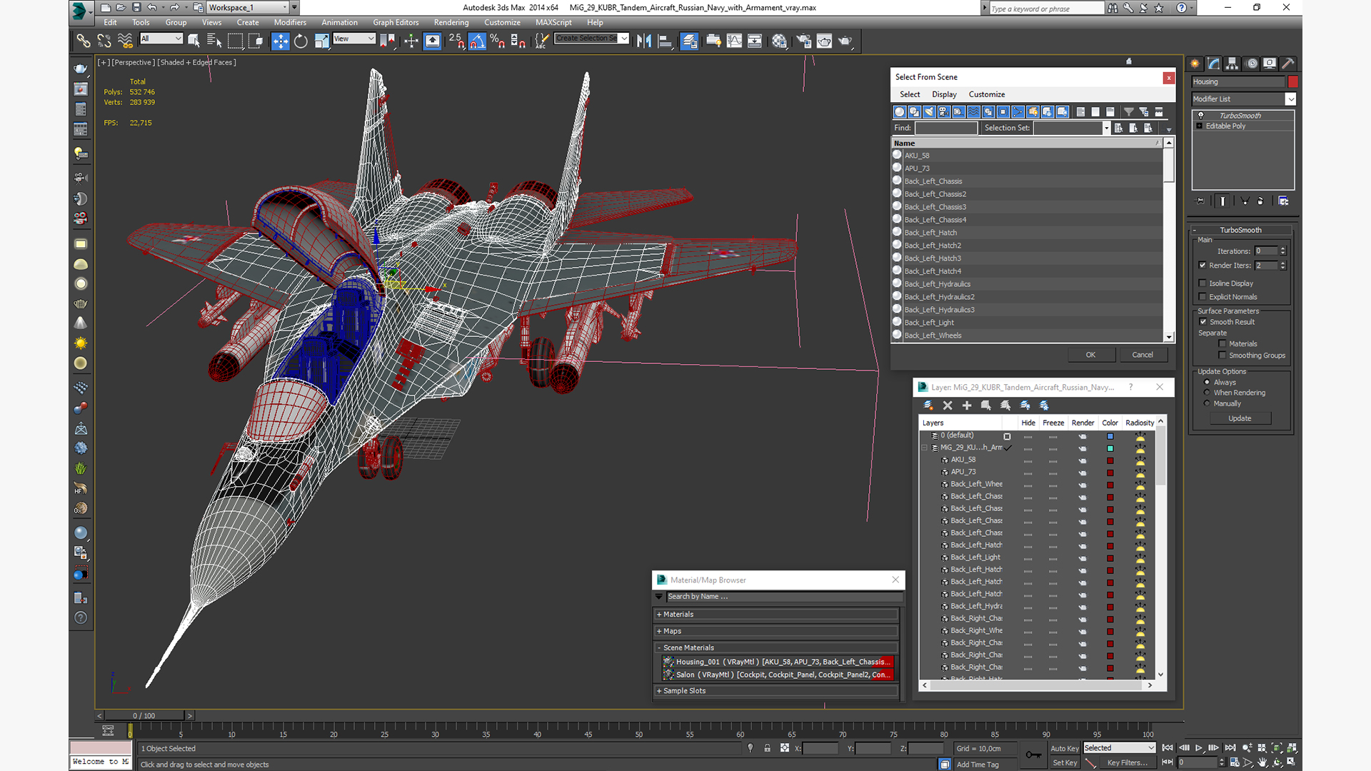
Task: Click the funnel filter icon in Select From Scene
Action: pos(1129,111)
